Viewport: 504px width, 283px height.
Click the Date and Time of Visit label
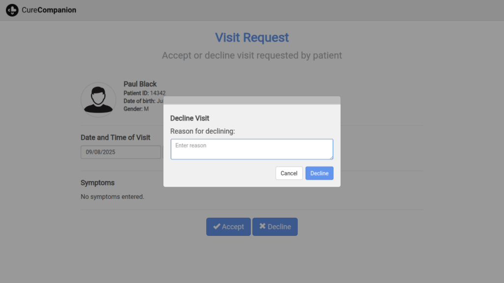116,138
